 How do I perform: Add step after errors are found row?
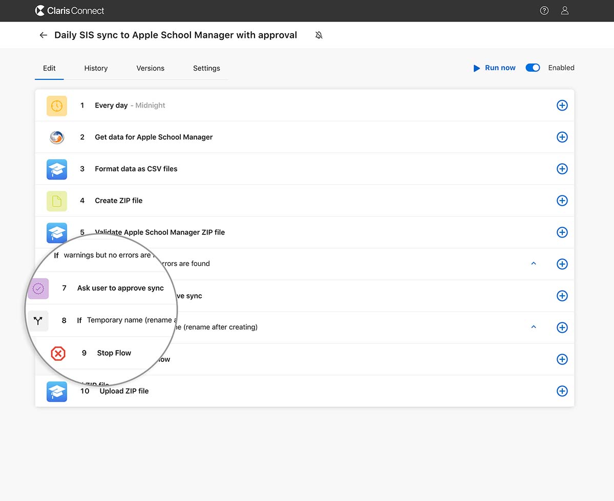pyautogui.click(x=562, y=264)
